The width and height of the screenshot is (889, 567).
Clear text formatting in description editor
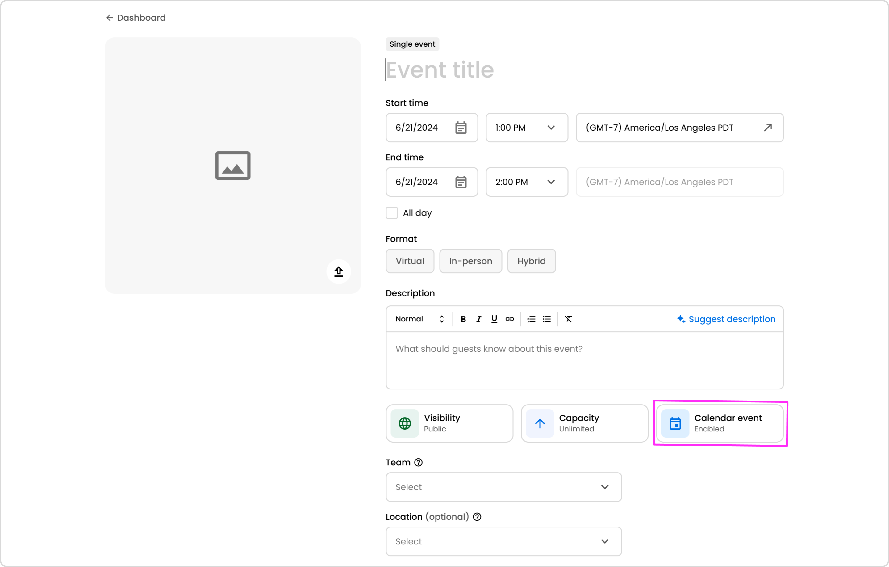(x=568, y=319)
